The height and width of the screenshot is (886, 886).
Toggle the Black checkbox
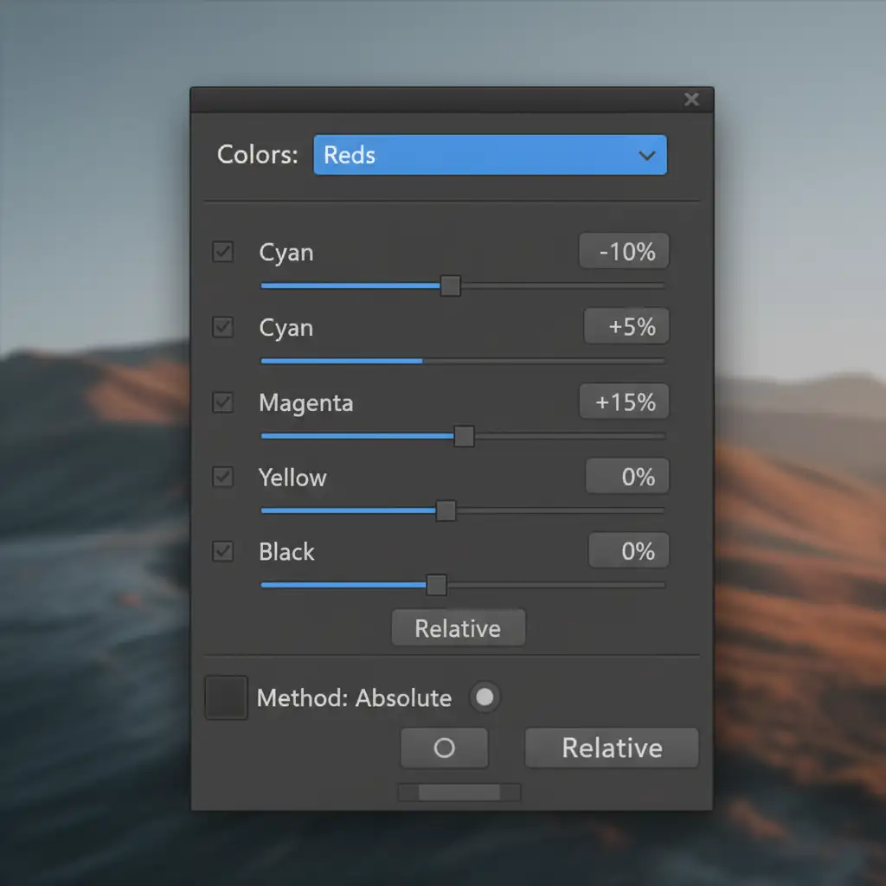tap(223, 552)
